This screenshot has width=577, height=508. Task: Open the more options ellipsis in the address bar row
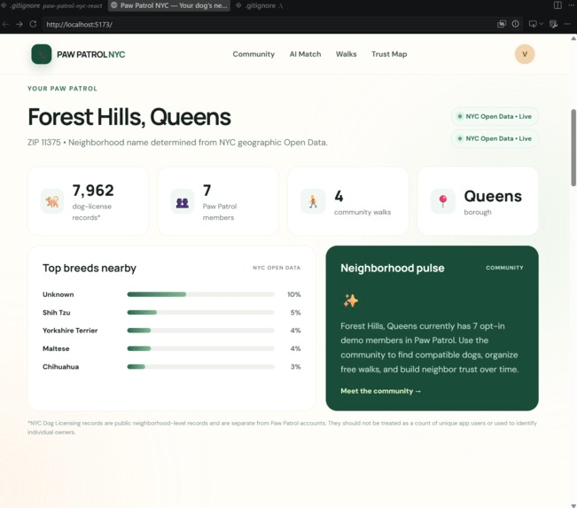(x=567, y=24)
